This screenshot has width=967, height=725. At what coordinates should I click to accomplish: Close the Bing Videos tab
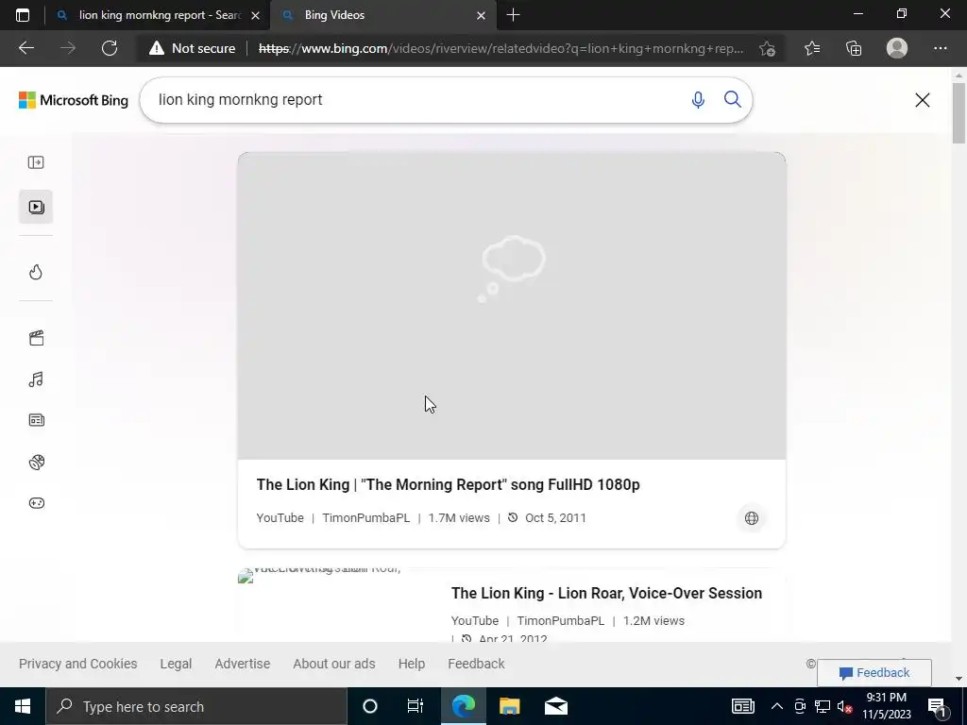[481, 15]
